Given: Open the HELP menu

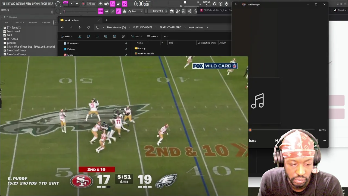Looking at the screenshot, I should click(51, 4).
